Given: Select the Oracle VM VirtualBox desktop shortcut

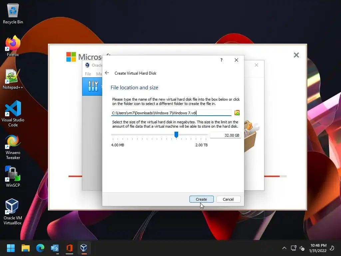Looking at the screenshot, I should pyautogui.click(x=13, y=211).
